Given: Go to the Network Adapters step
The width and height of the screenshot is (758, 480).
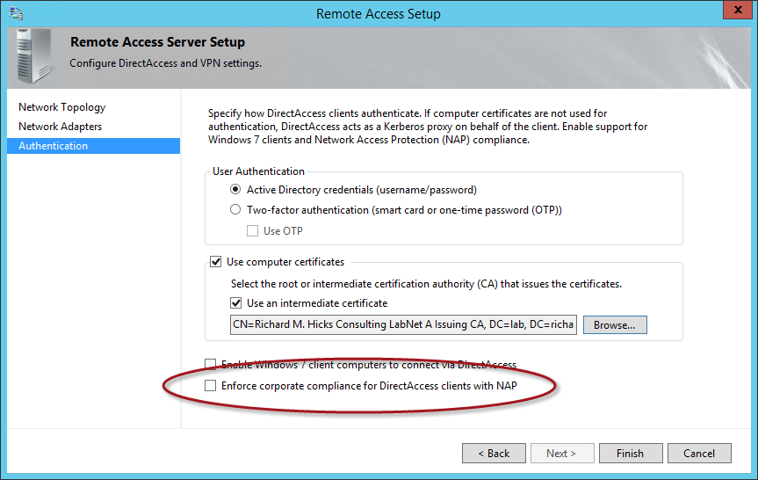Looking at the screenshot, I should pyautogui.click(x=61, y=127).
